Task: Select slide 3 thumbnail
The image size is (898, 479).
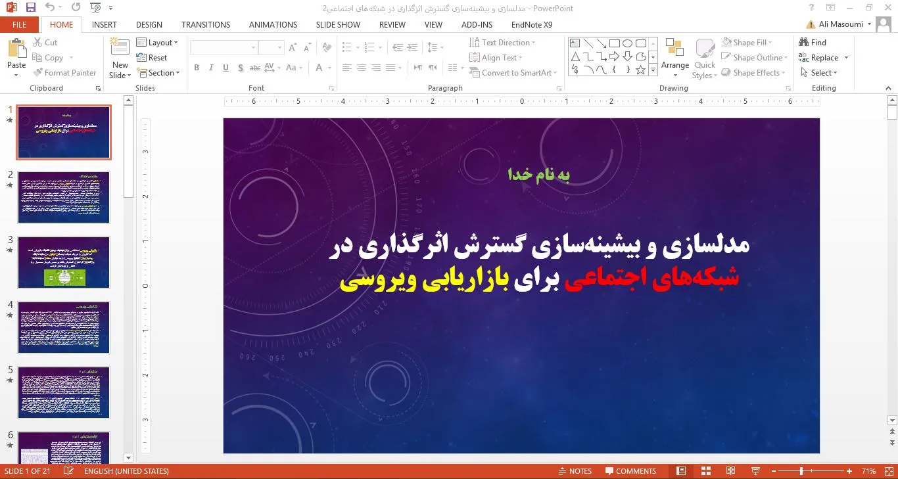Action: pyautogui.click(x=64, y=262)
